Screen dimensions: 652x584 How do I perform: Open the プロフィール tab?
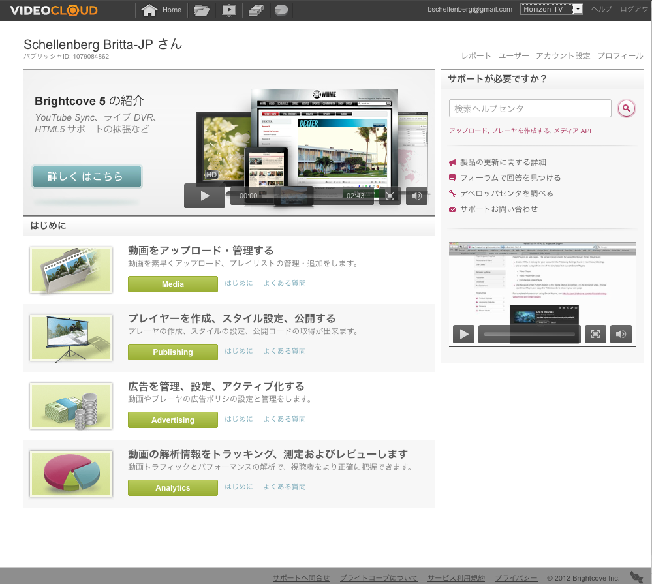coord(620,55)
